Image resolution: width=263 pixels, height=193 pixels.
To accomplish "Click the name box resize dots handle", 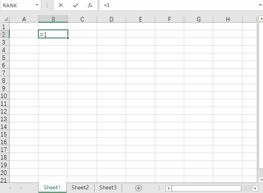I will point(47,5).
